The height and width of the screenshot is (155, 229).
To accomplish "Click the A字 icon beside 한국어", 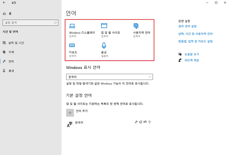I will click(x=70, y=125).
